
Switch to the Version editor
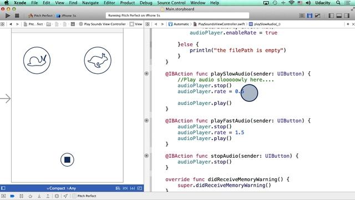point(318,16)
